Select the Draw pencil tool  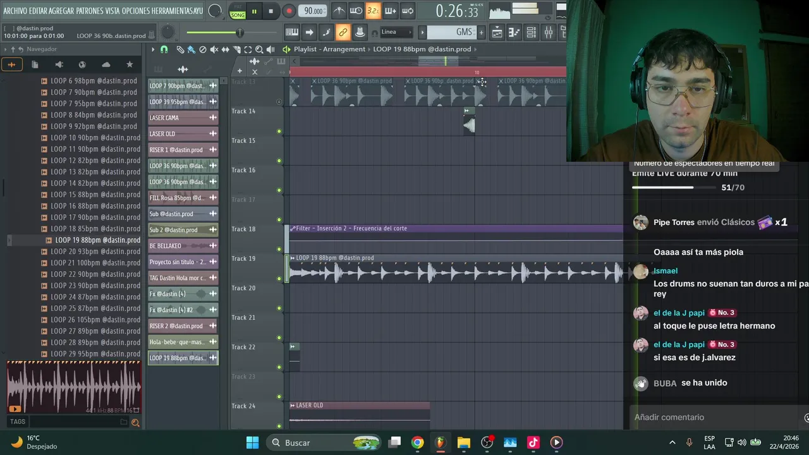tap(180, 49)
